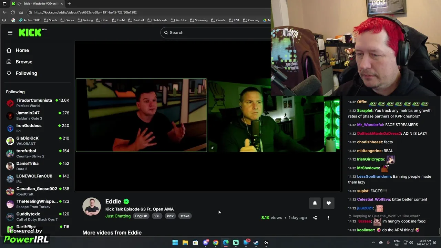
Task: Expand the FiveM bookmark folder
Action: (118, 20)
